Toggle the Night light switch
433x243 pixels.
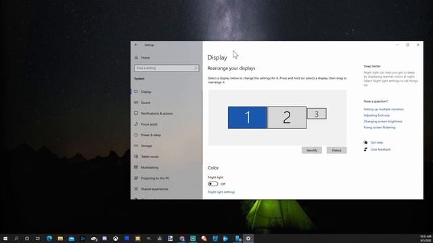pyautogui.click(x=213, y=184)
